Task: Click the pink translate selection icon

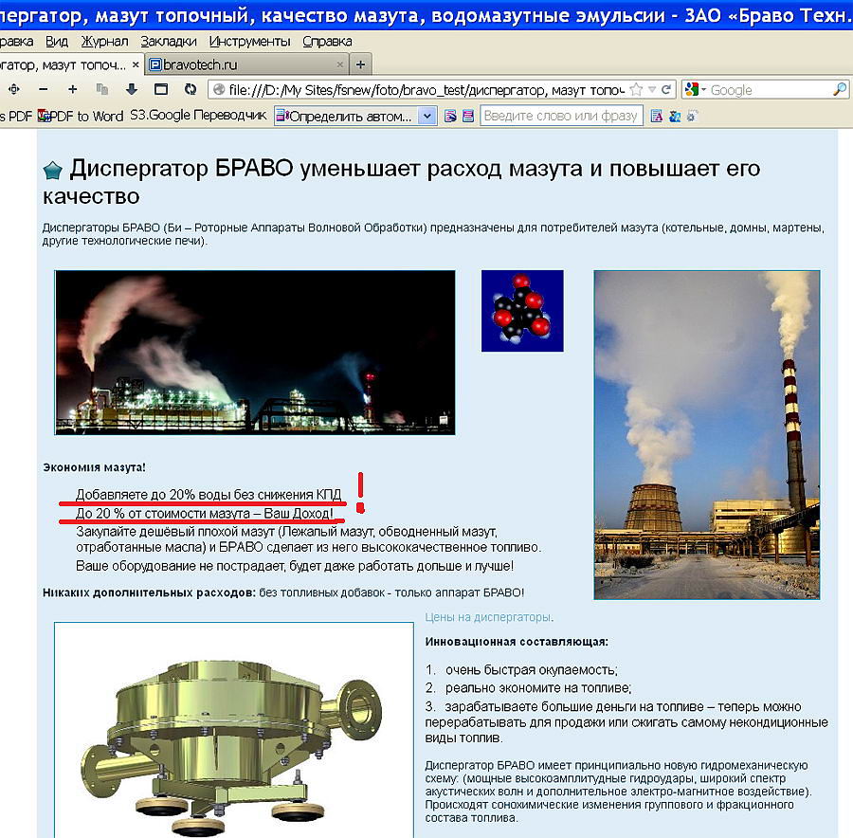Action: pyautogui.click(x=468, y=116)
